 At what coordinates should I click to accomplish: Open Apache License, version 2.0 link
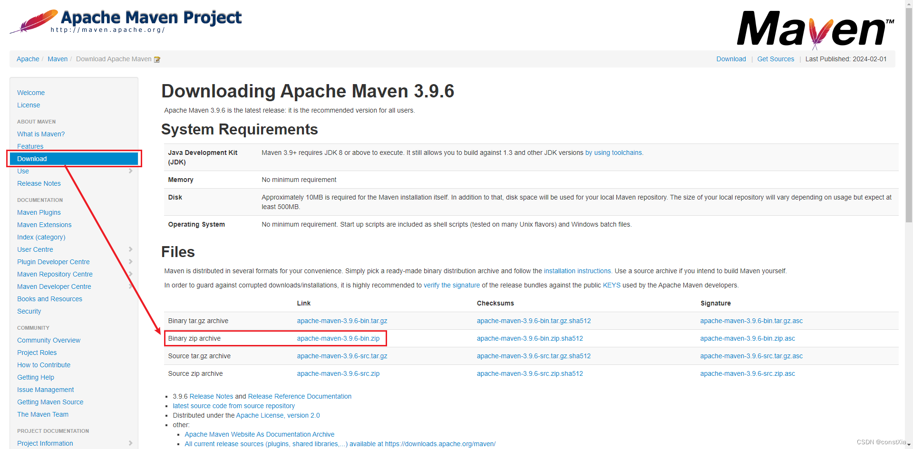278,415
